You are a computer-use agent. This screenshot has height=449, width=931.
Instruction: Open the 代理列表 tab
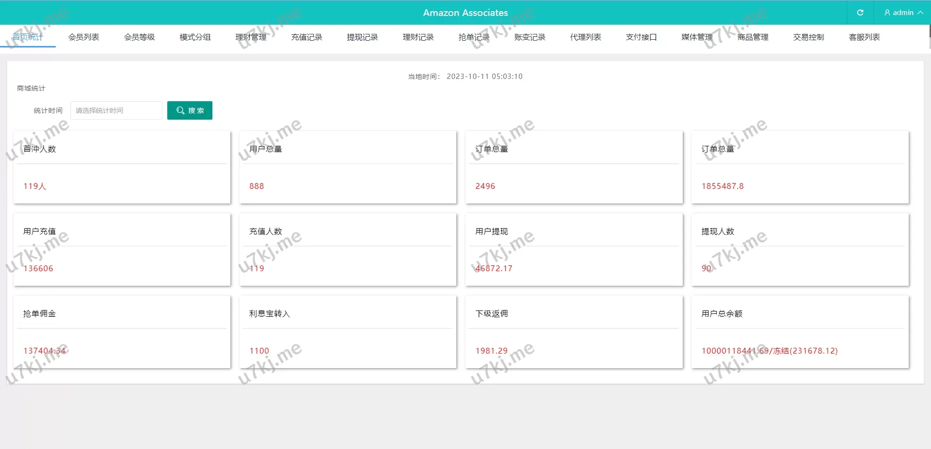tap(585, 37)
